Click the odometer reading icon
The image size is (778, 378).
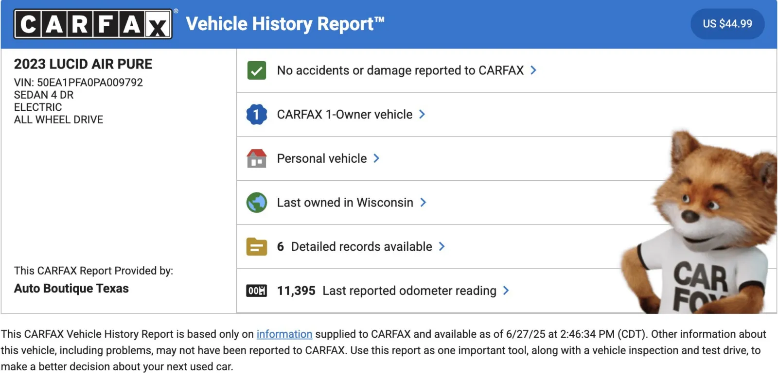point(257,291)
